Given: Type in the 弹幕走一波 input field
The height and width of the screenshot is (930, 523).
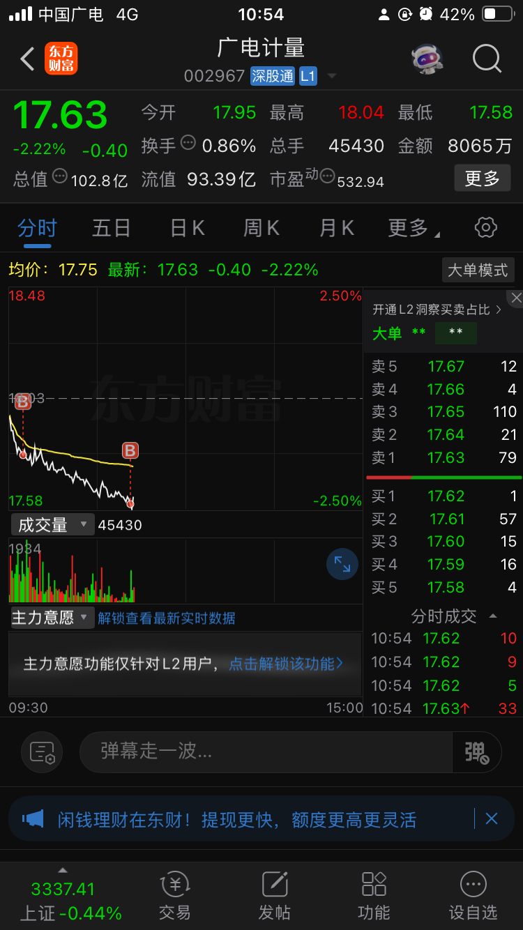Looking at the screenshot, I should point(266,752).
